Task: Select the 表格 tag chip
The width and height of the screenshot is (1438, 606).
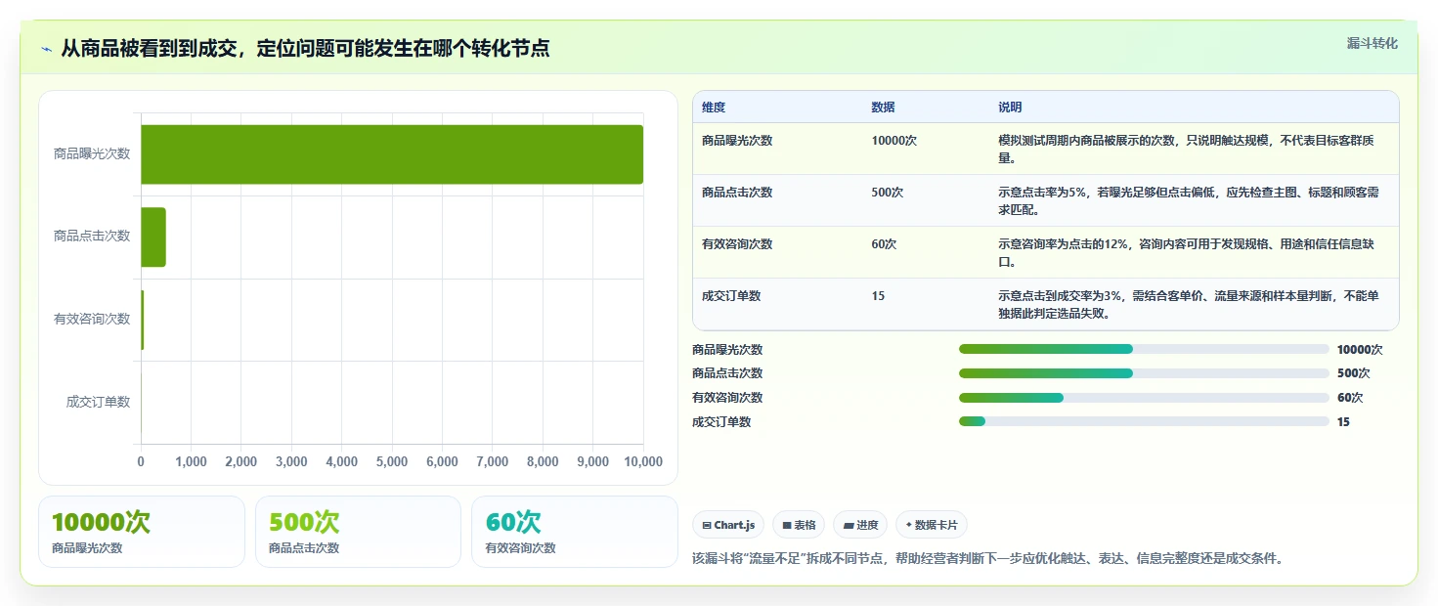Action: 799,525
